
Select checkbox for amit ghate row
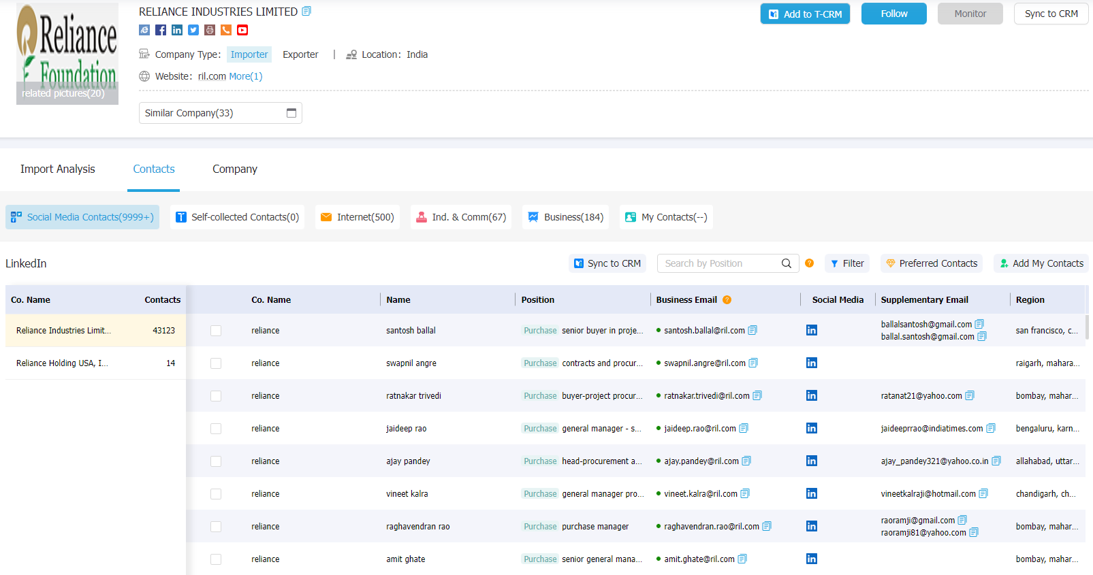click(216, 559)
